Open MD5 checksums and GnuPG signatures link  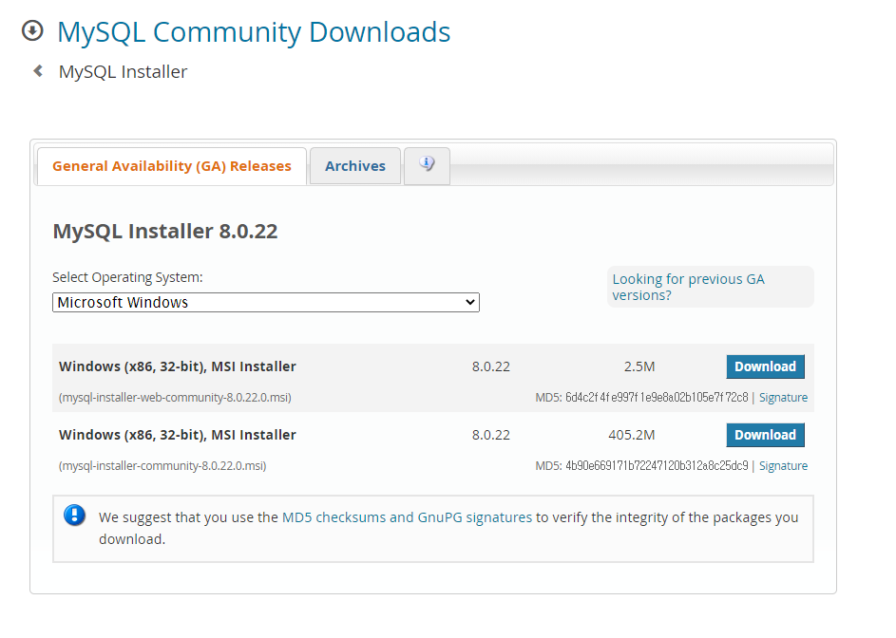[407, 517]
